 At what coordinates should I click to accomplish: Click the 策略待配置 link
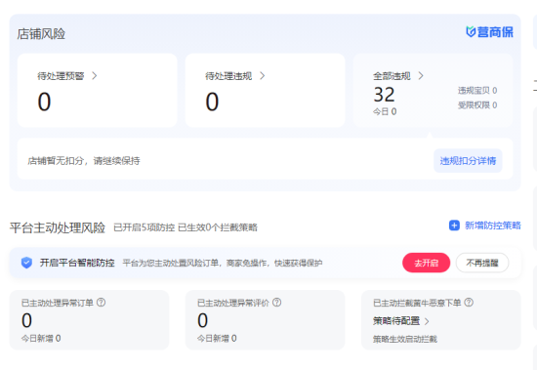click(396, 321)
